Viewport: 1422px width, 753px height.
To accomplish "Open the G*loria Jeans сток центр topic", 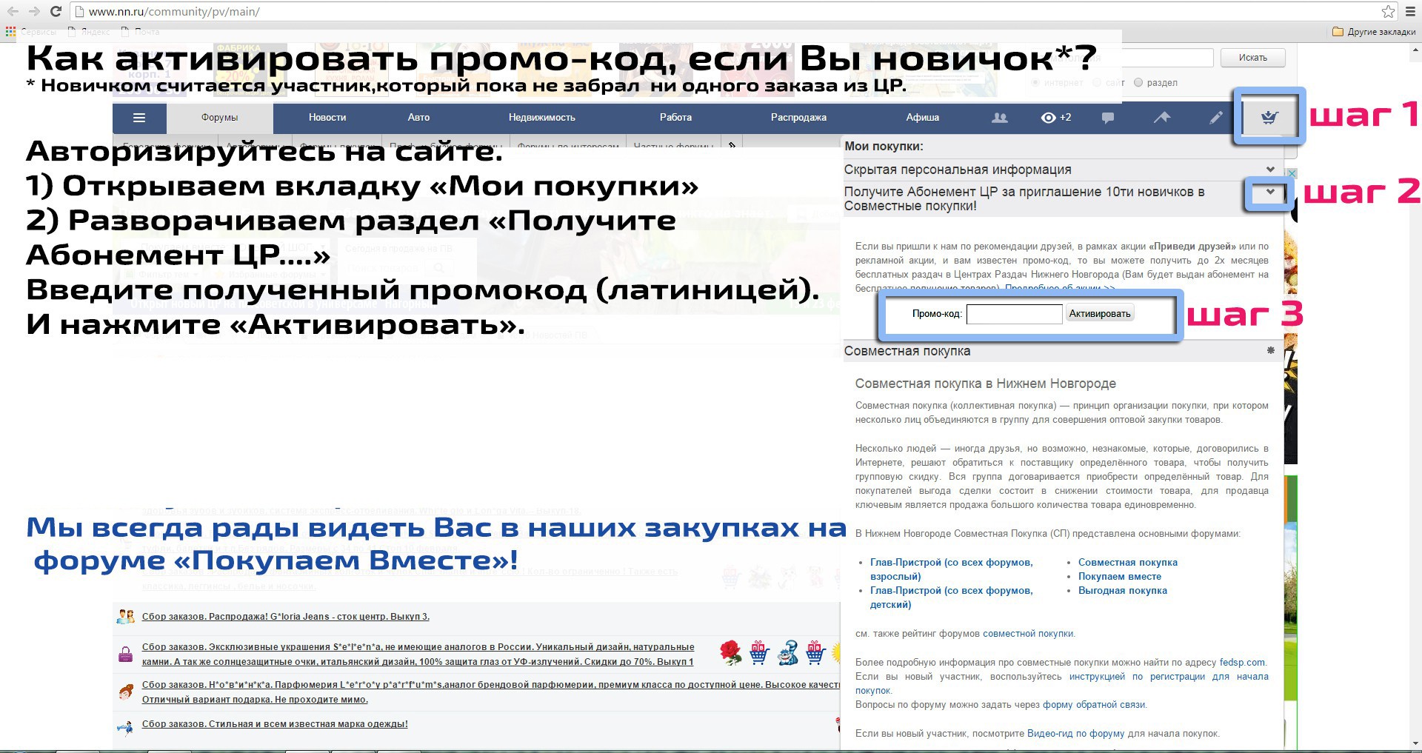I will click(286, 617).
